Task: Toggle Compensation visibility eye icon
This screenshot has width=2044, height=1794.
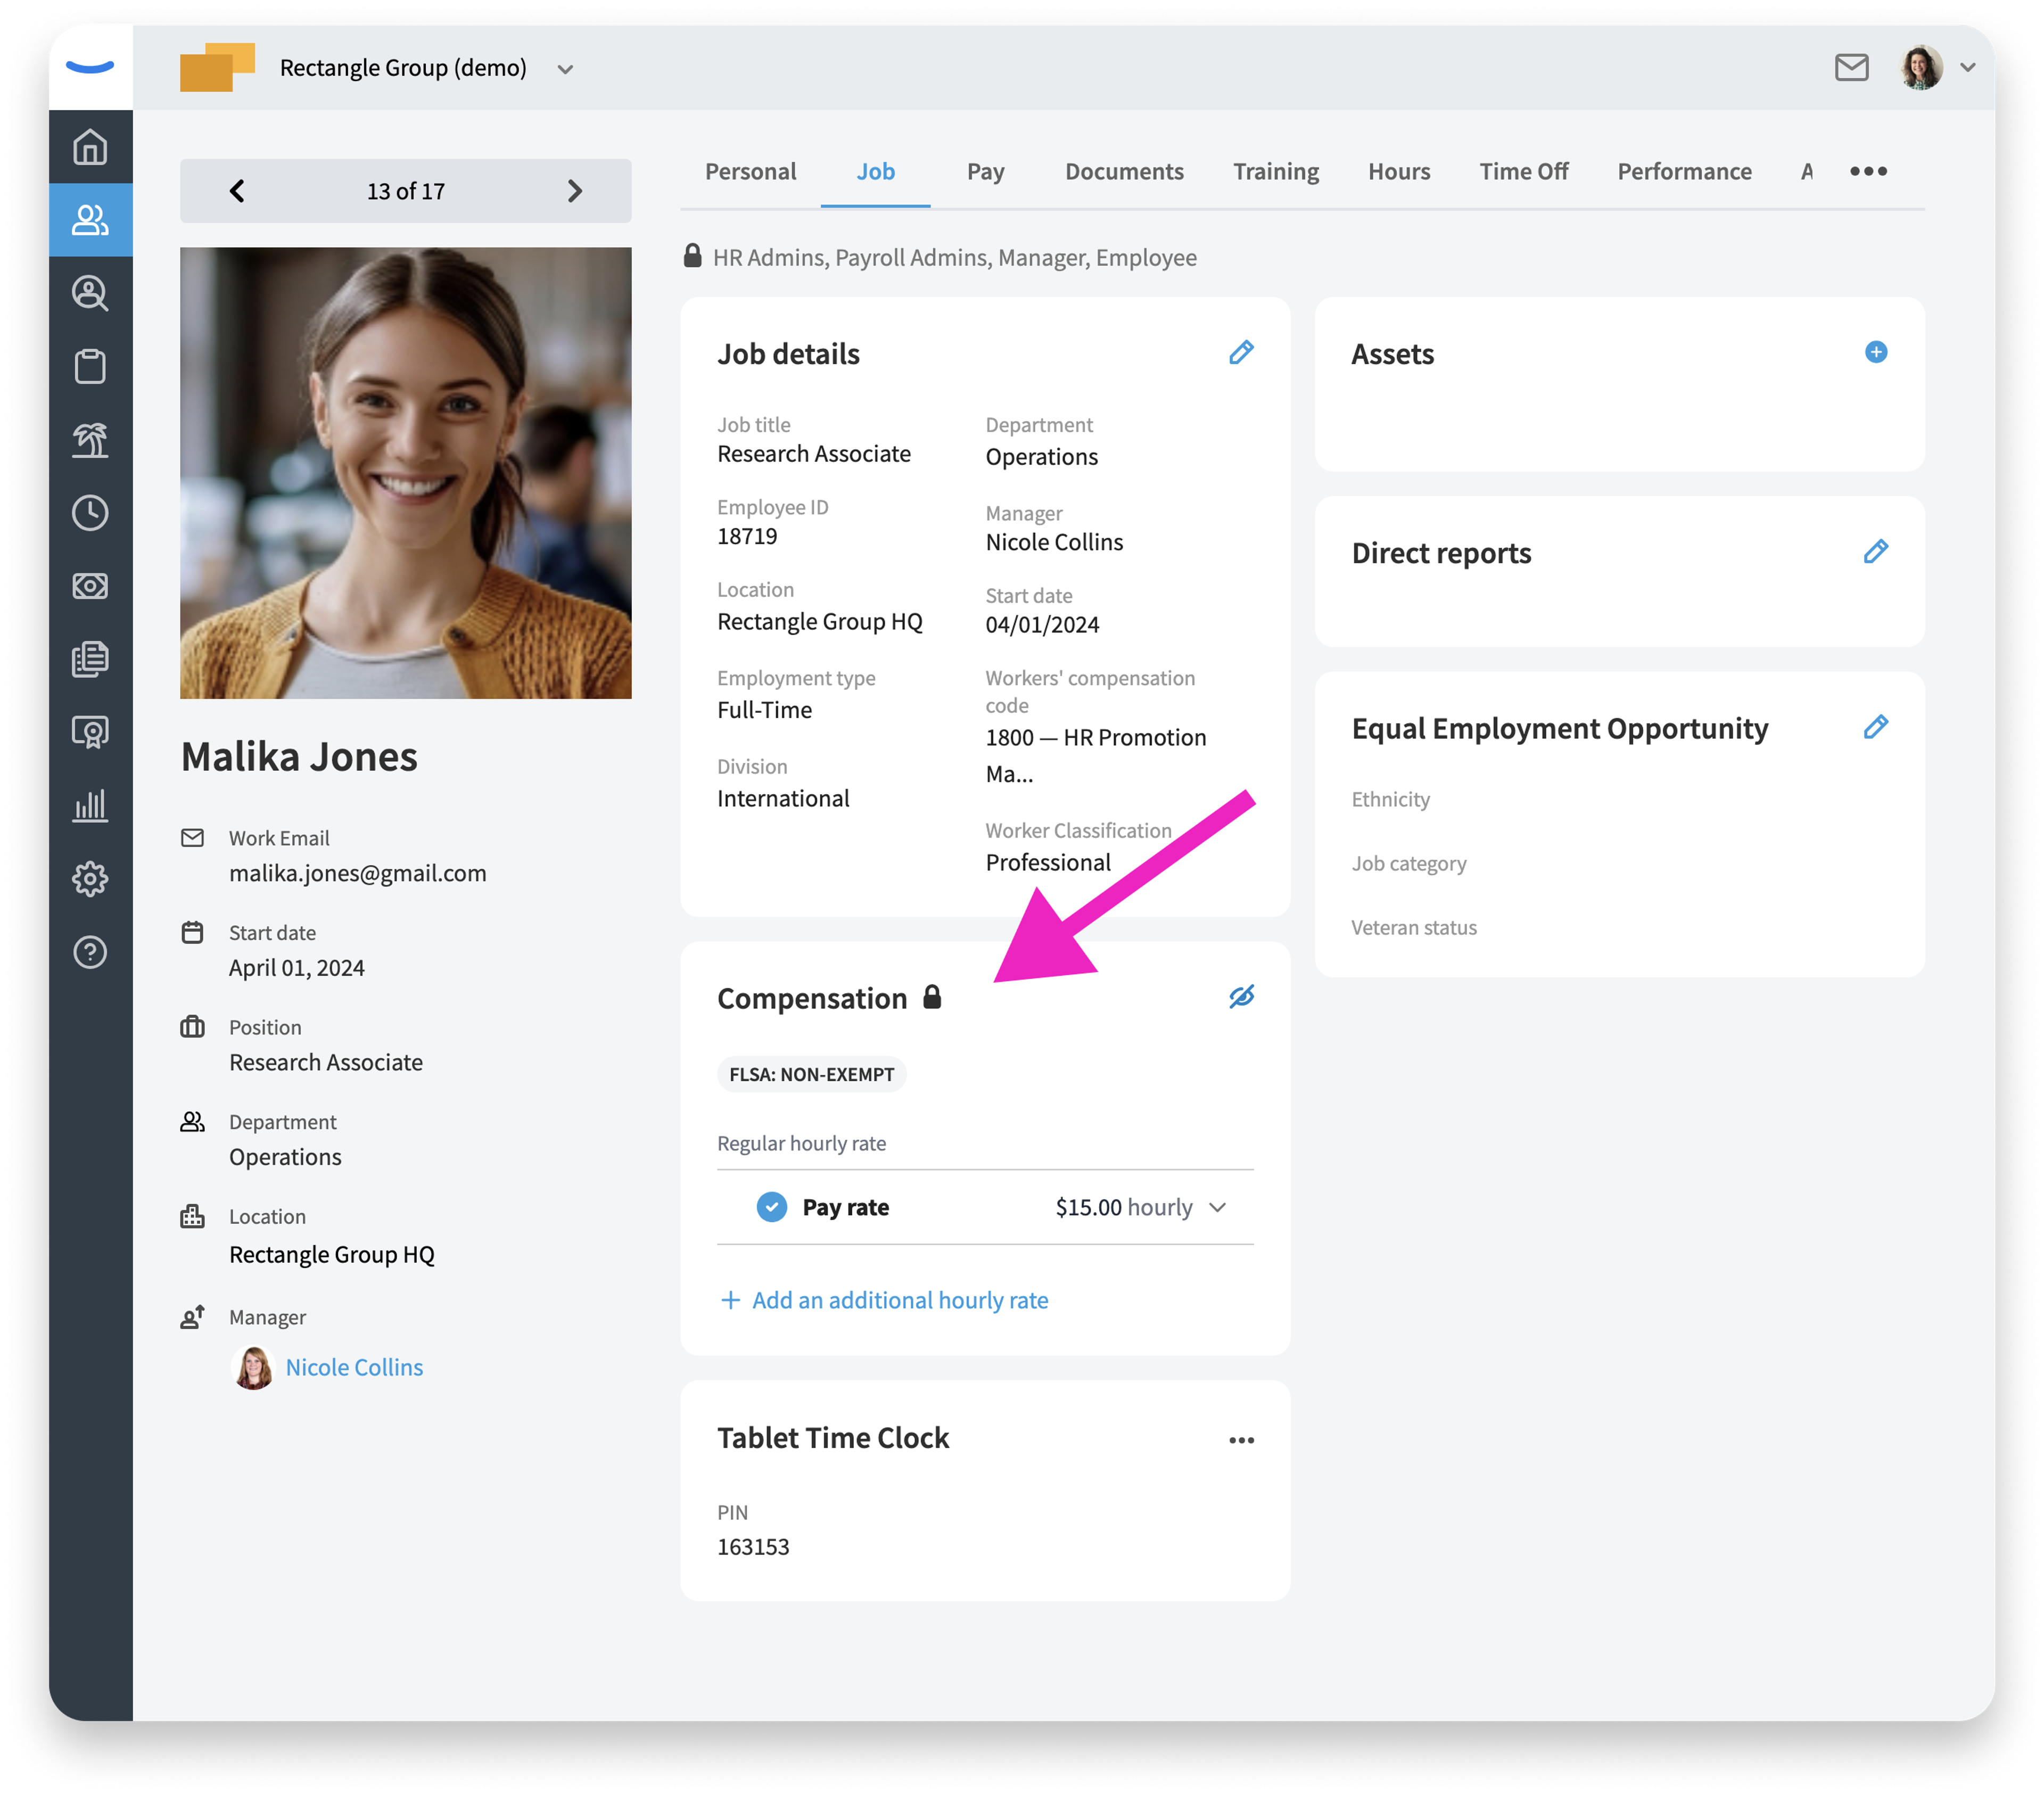Action: [1241, 997]
